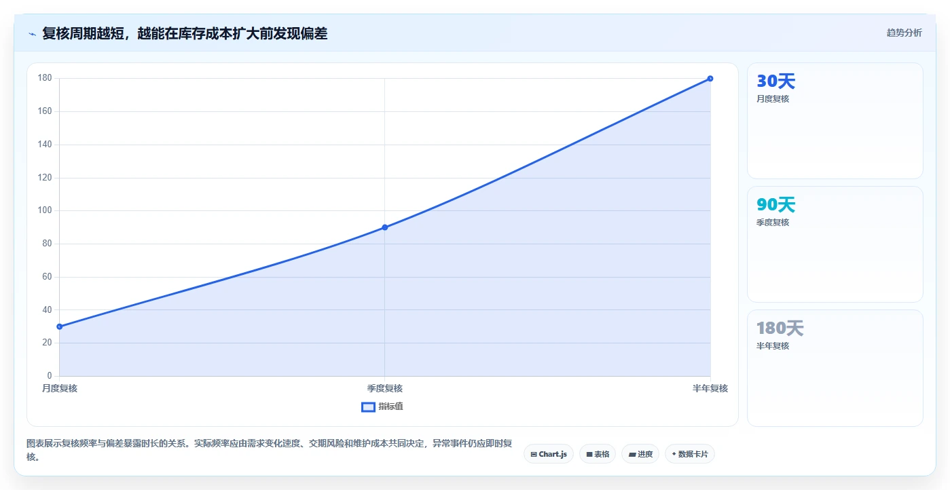Click the 趋势分析 label in the header
The height and width of the screenshot is (490, 950).
pyautogui.click(x=904, y=33)
